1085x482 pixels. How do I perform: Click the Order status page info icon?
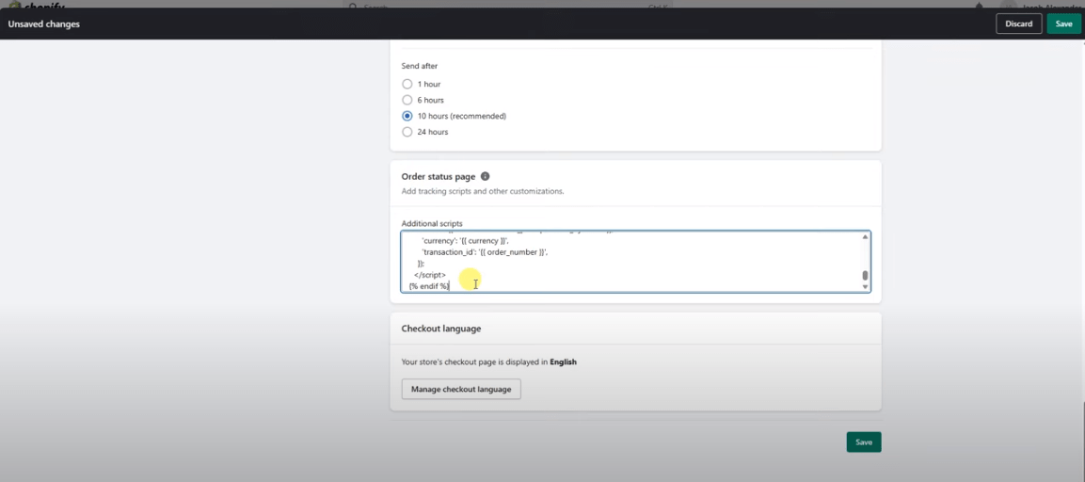click(486, 176)
